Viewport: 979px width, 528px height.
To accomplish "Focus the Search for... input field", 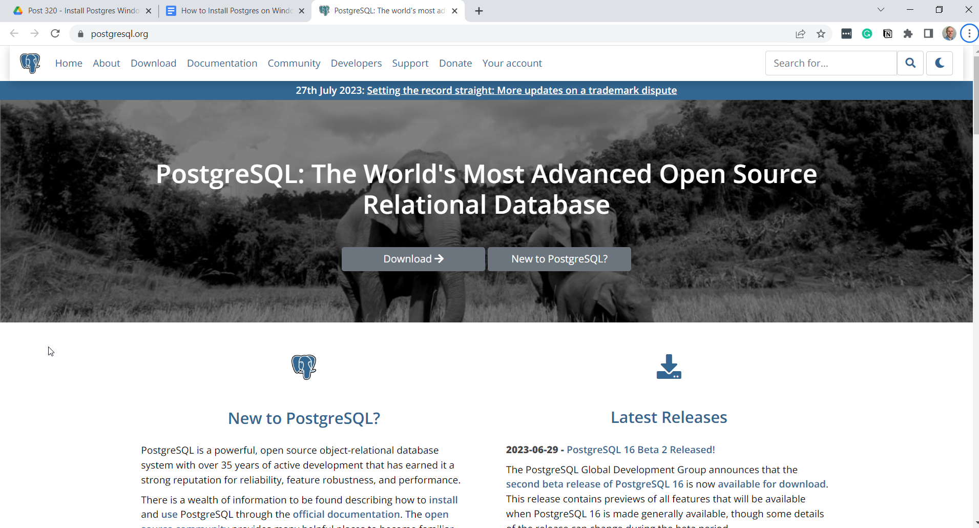I will point(830,63).
